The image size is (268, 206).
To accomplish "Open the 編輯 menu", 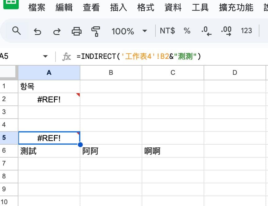I will tap(64, 8).
